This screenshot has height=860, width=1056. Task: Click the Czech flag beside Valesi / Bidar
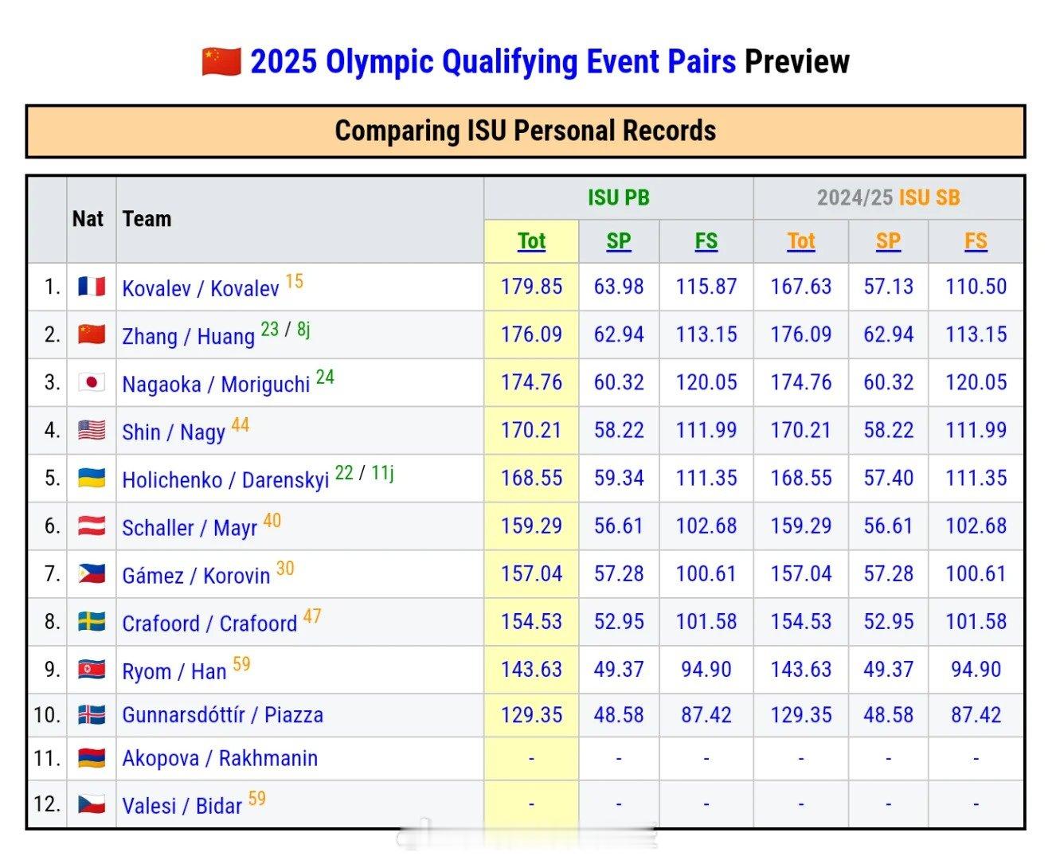pos(92,803)
